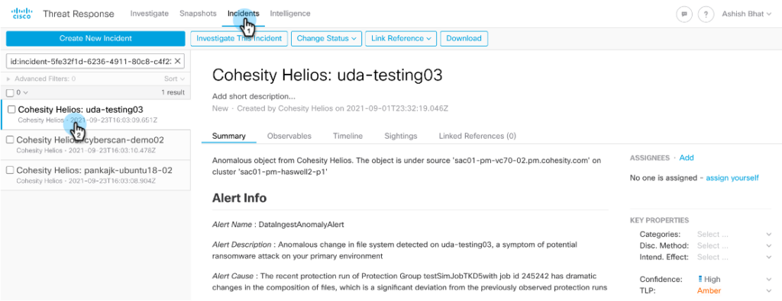Go to the Intelligence menu
Image resolution: width=782 pixels, height=301 pixels.
click(289, 14)
